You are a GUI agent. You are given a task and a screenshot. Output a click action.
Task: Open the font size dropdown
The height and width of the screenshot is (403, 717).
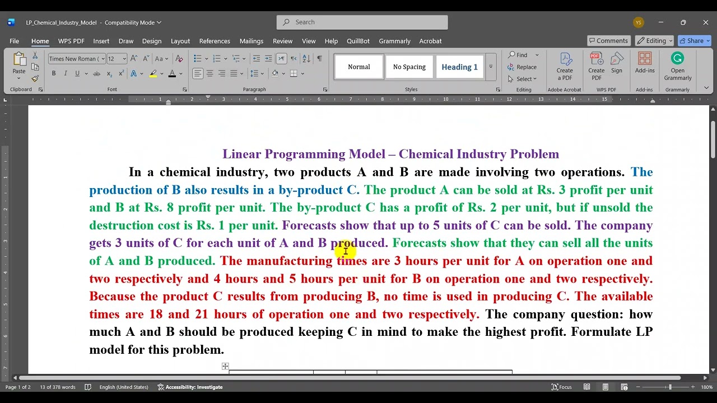[125, 59]
